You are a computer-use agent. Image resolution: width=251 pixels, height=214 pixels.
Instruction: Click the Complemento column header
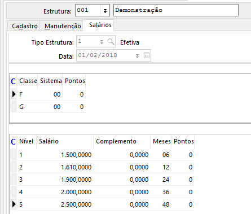coord(122,141)
